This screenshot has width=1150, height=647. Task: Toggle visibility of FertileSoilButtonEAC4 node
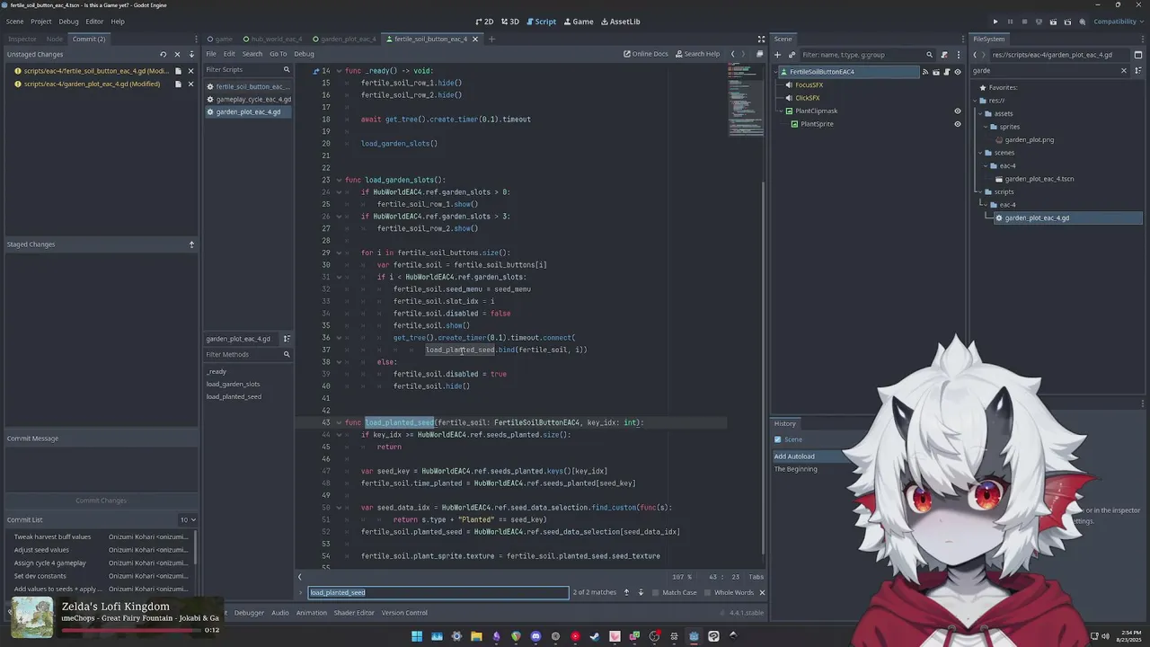pyautogui.click(x=958, y=72)
